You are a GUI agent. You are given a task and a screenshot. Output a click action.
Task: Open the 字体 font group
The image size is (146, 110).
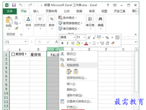[x=28, y=22]
